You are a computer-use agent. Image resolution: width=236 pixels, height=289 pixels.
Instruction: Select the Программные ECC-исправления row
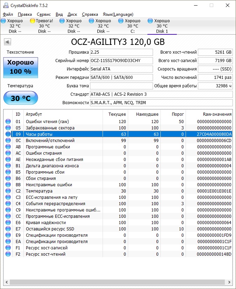coord(118,216)
